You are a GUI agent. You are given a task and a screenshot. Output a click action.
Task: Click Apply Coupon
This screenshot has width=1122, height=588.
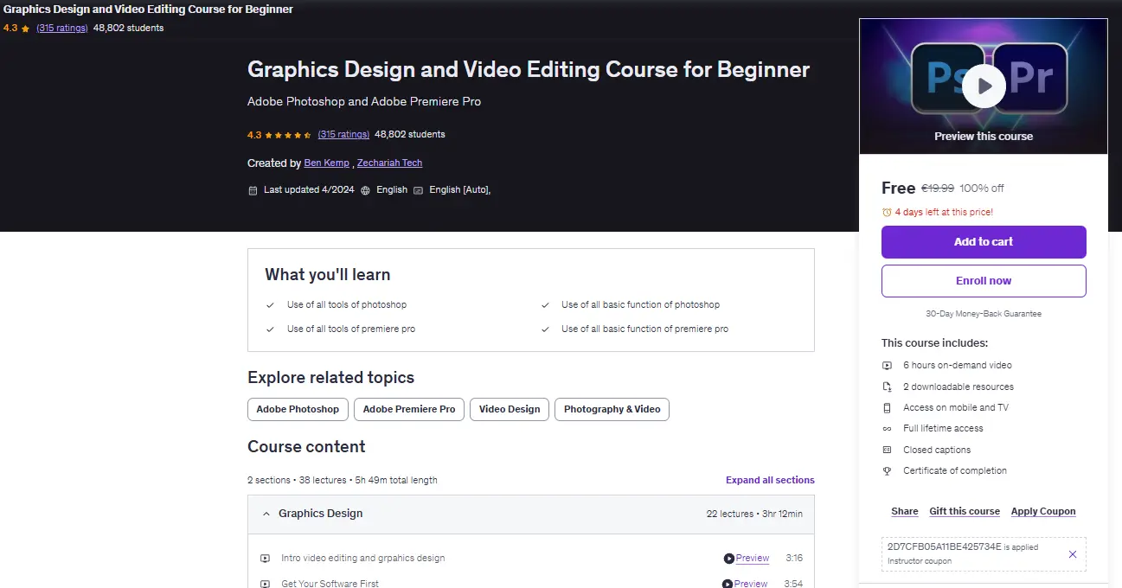coord(1043,511)
